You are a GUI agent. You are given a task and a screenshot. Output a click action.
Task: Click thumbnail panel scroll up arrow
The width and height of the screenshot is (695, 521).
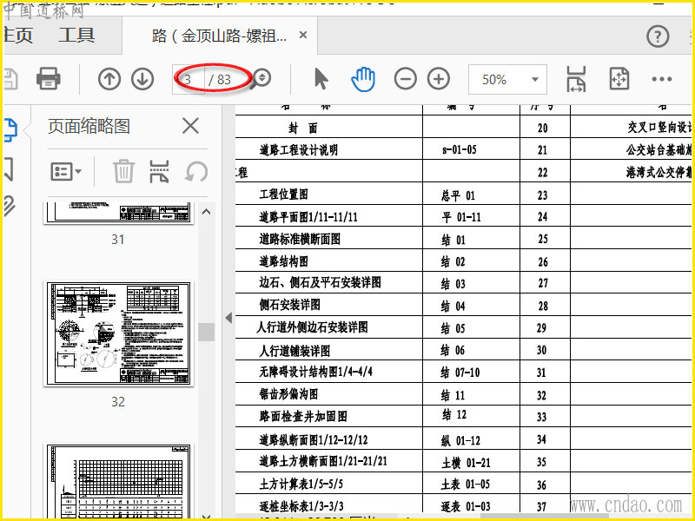[x=206, y=212]
